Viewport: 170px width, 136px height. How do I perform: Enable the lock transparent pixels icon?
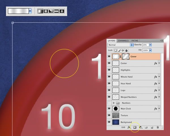click(116, 50)
